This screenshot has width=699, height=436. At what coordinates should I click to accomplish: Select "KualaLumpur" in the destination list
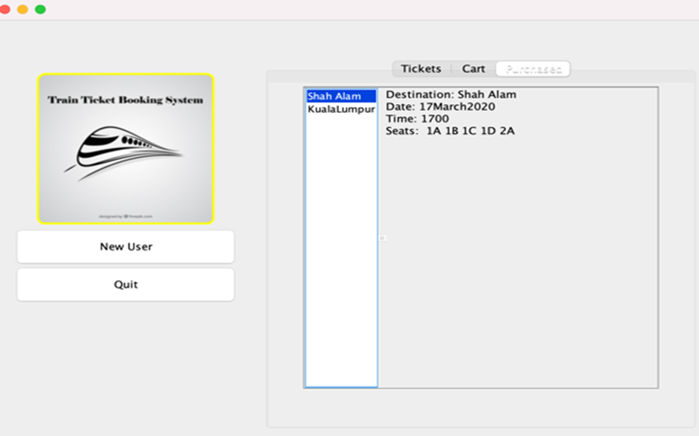tap(341, 108)
